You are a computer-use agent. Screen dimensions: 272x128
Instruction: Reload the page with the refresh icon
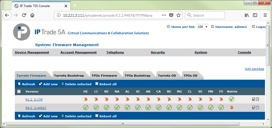24,15
